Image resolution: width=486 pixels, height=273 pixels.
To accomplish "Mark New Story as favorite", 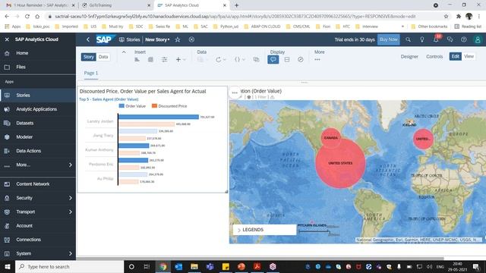I will point(178,39).
